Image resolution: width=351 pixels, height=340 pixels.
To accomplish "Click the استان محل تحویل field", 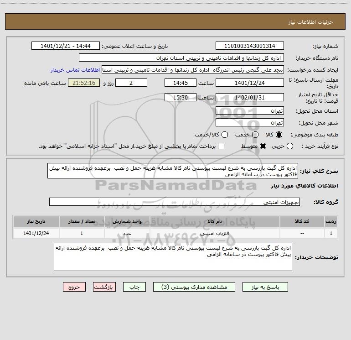I will [x=249, y=111].
